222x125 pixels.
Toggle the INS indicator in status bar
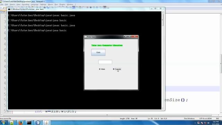(x=217, y=118)
